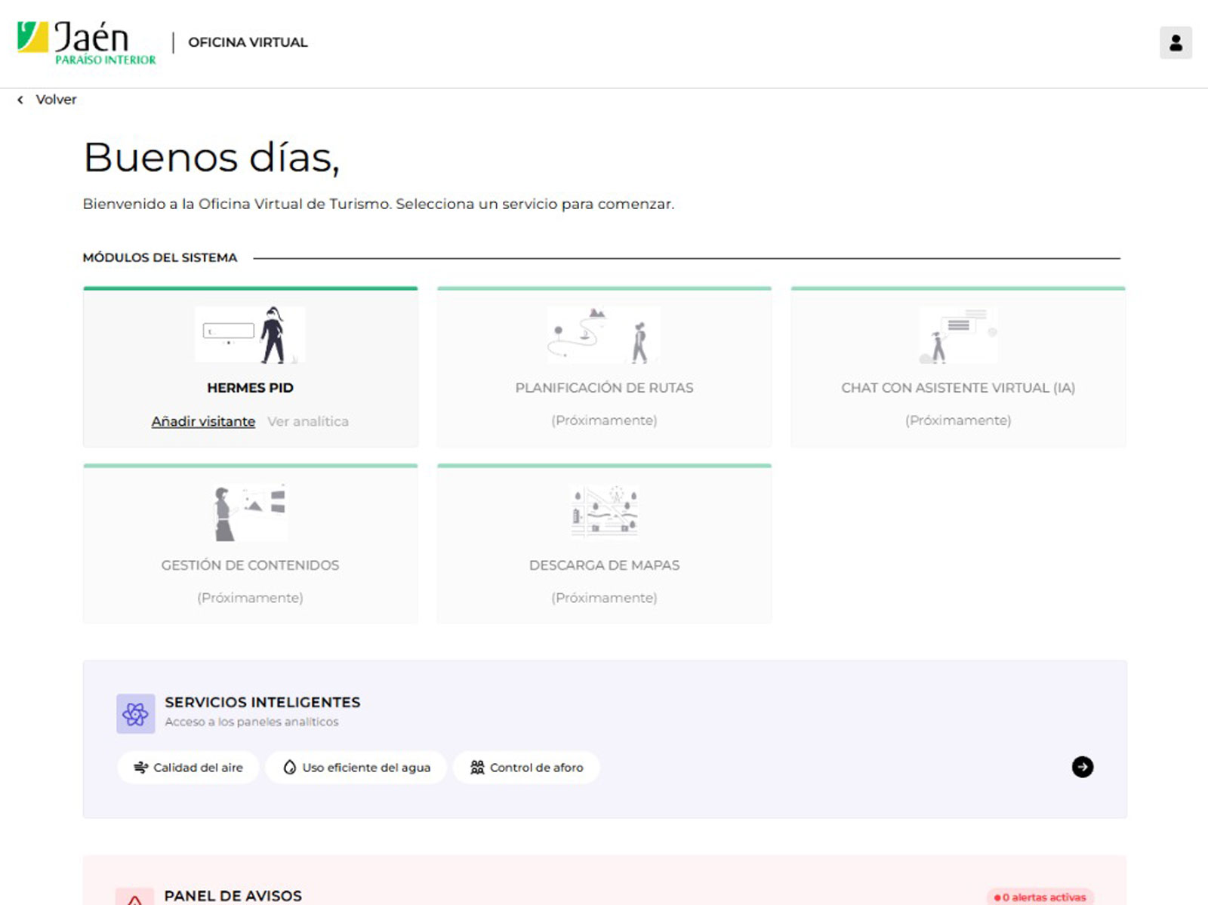The width and height of the screenshot is (1208, 905).
Task: Click the Gestión de contenidos illustration
Action: click(x=250, y=513)
